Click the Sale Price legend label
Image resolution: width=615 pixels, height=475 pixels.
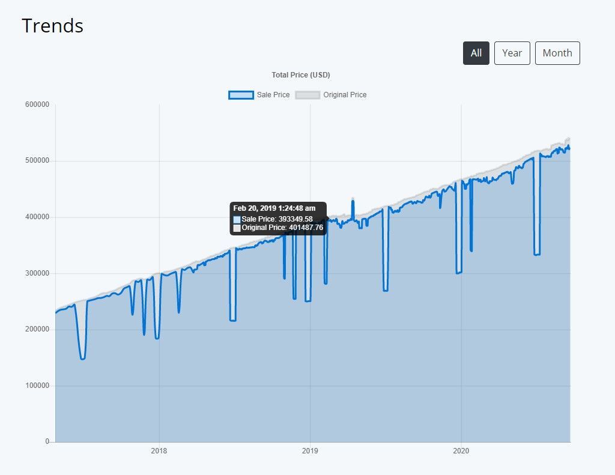[x=273, y=95]
